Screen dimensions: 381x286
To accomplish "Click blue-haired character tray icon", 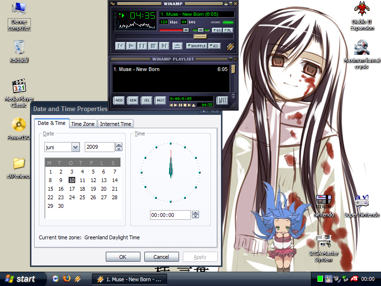I will 329,279.
